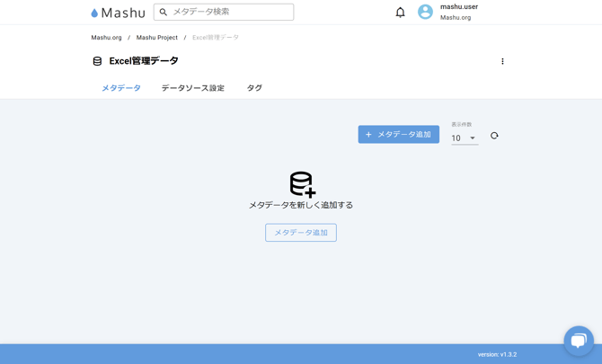
Task: Navigate to Mashu Project breadcrumb
Action: pos(157,38)
